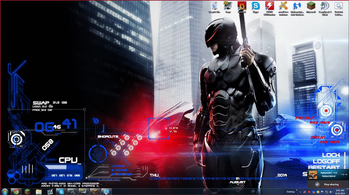Image resolution: width=349 pixels, height=195 pixels.
Task: Switch to Skype in the taskbar
Action: coord(61,192)
